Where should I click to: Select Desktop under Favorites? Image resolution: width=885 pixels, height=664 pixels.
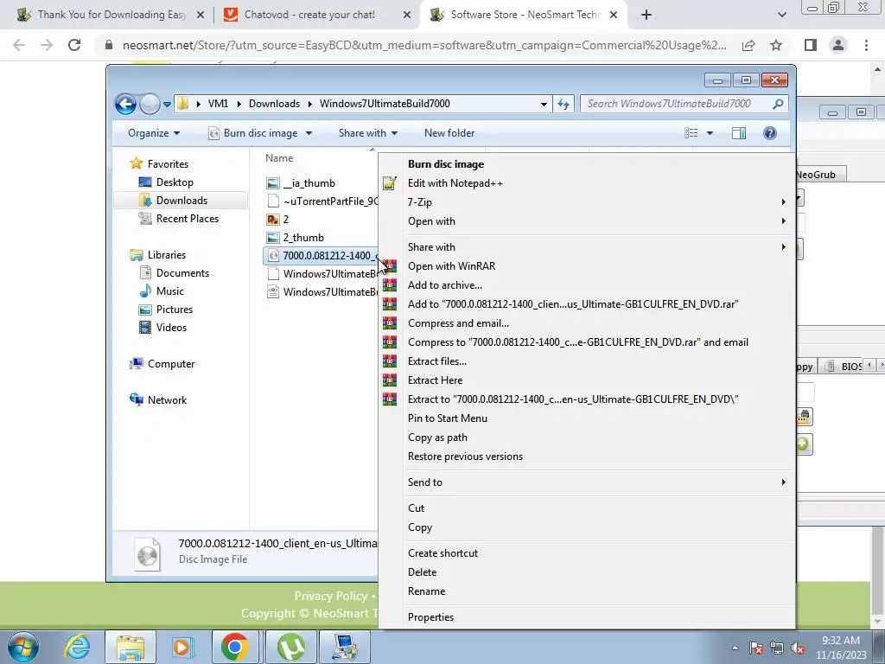click(x=175, y=182)
